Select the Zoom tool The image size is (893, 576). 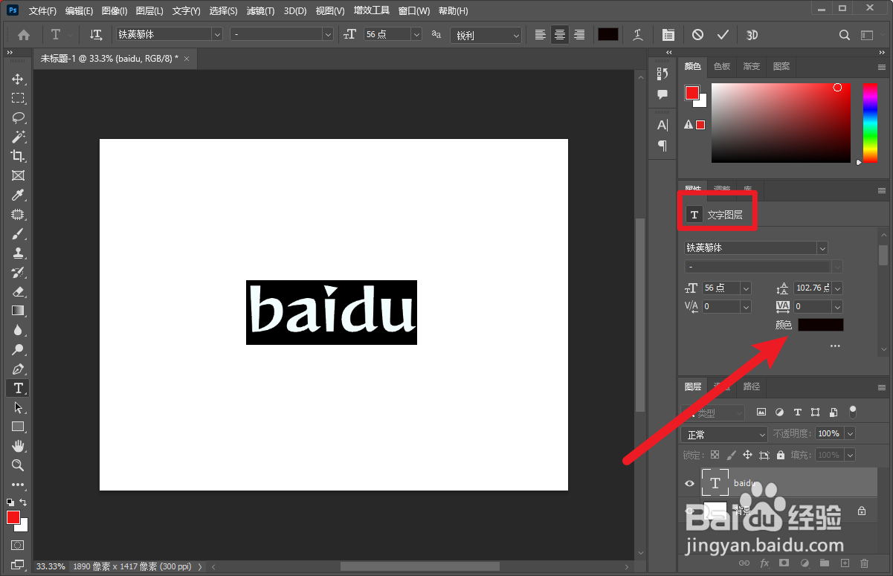18,465
